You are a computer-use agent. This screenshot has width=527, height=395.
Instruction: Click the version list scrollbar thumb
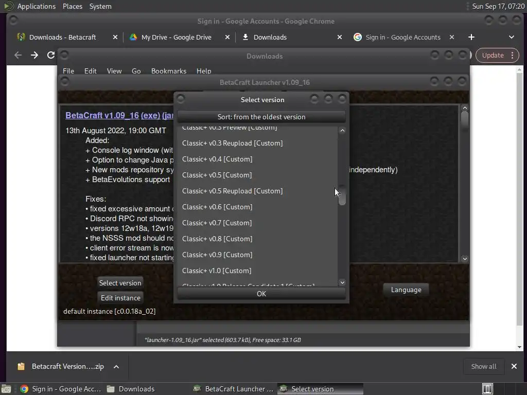342,195
